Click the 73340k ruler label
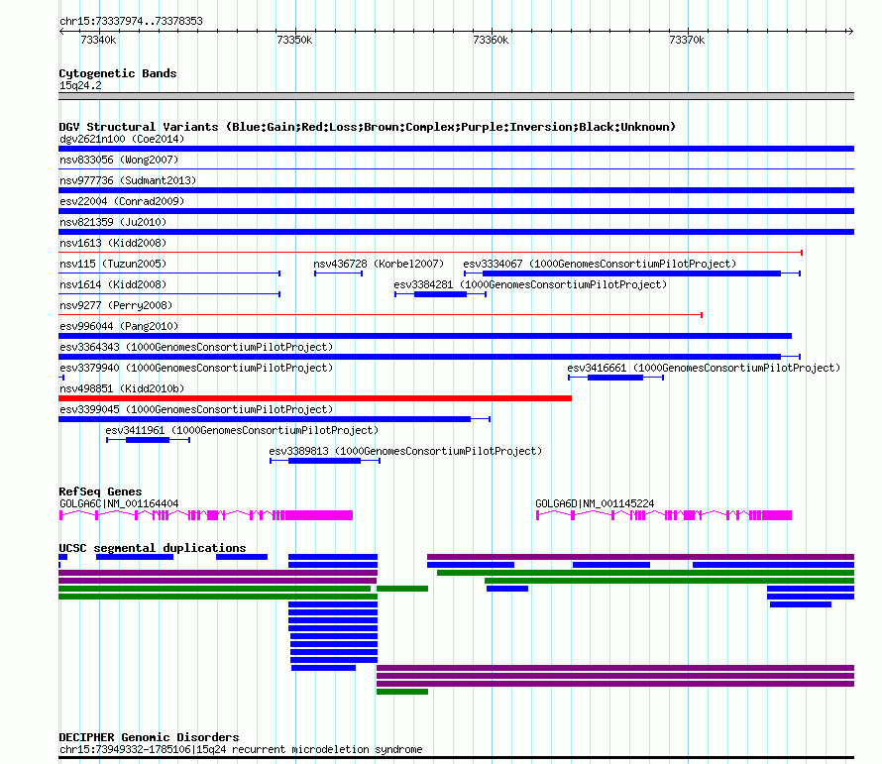 (x=98, y=40)
